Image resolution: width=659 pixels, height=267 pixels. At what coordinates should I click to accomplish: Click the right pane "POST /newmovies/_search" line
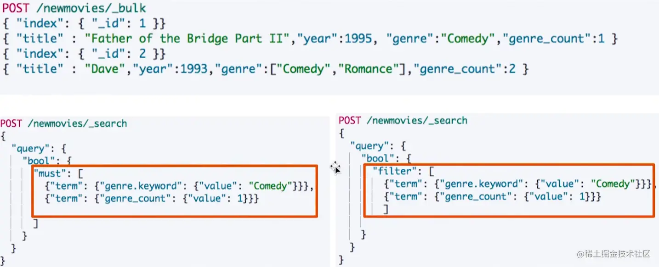coord(403,121)
